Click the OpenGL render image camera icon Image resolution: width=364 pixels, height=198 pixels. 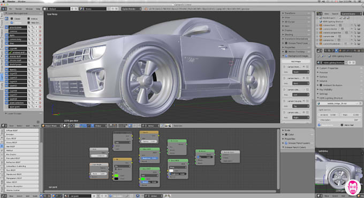(x=166, y=126)
